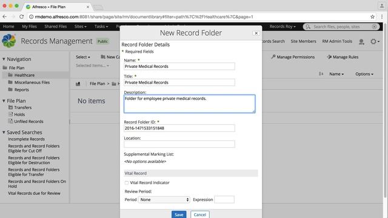Click the invite users icon
The height and width of the screenshot is (218, 388).
click(361, 42)
